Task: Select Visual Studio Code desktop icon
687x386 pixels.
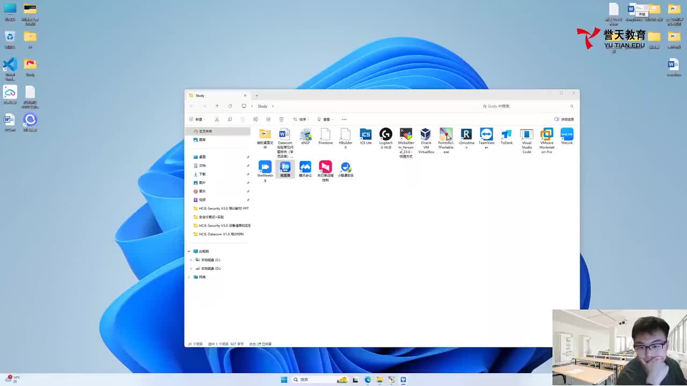Action: [x=10, y=69]
